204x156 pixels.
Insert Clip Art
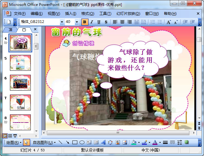pos(118,142)
